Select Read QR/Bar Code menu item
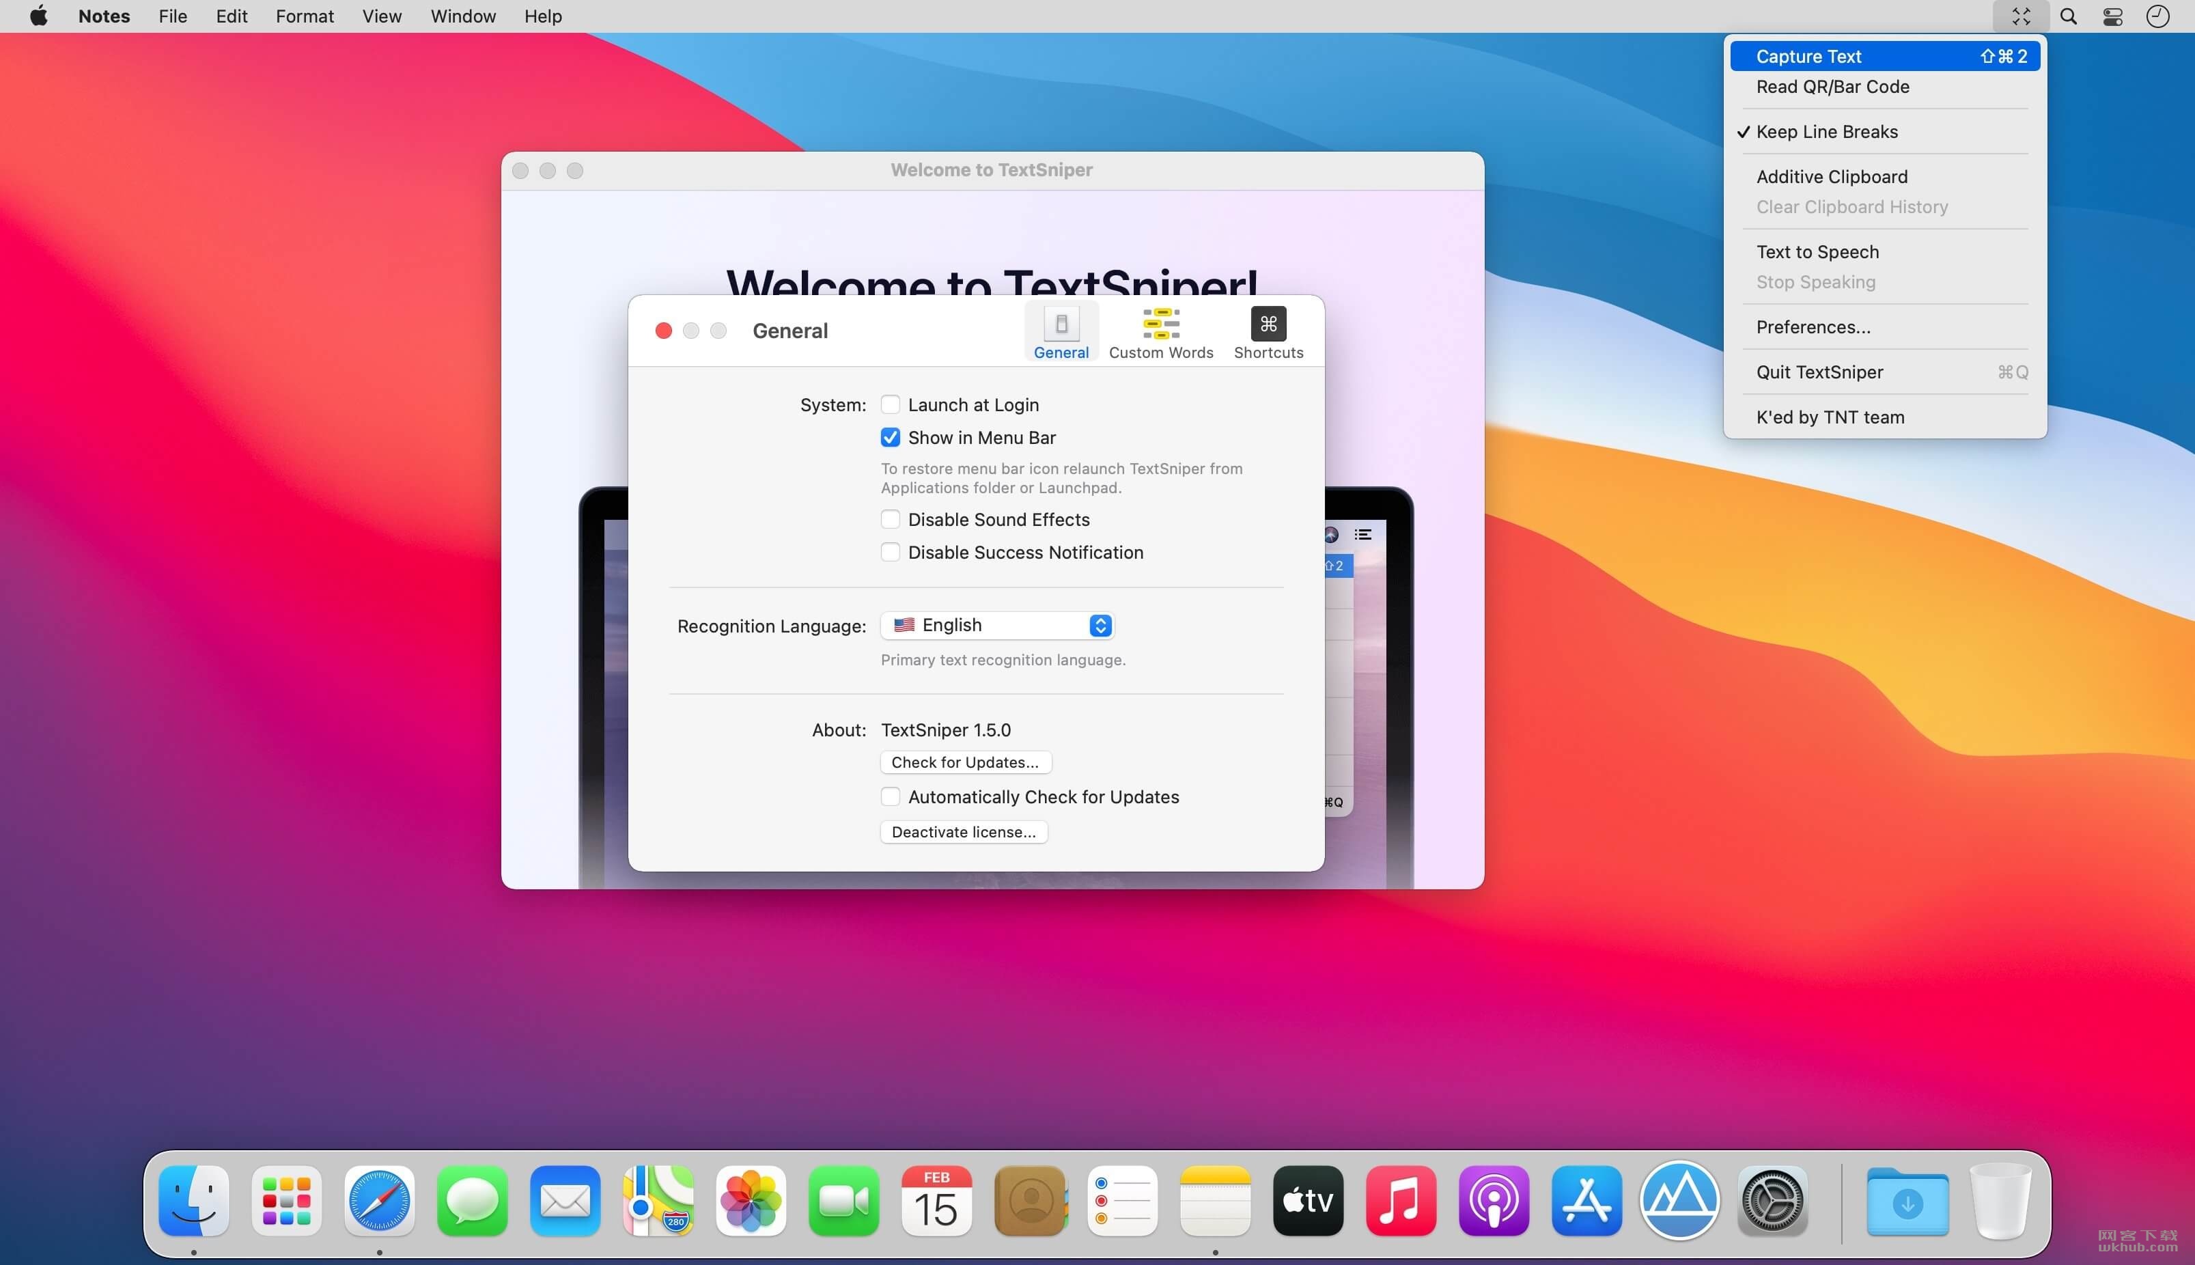 [1885, 87]
